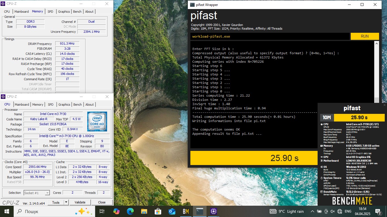Viewport: 387px width, 217px height.
Task: Click the Motherboard icon in BenchMate overlay
Action: [x=322, y=161]
